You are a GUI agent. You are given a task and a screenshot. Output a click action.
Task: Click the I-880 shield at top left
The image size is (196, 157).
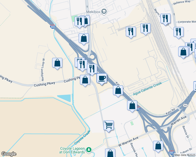coord(53,27)
